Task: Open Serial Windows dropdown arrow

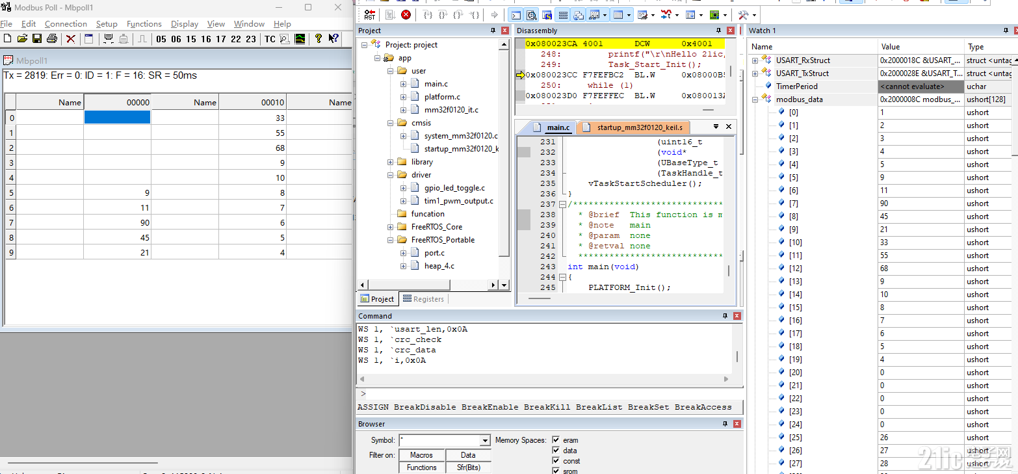Action: point(653,15)
